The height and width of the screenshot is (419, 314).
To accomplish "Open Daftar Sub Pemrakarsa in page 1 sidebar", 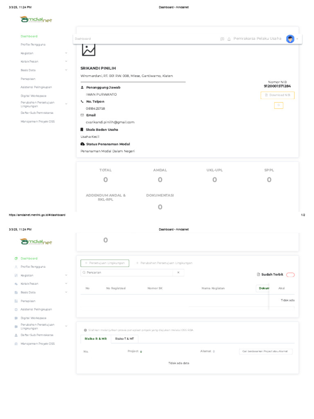I will click(x=37, y=113).
